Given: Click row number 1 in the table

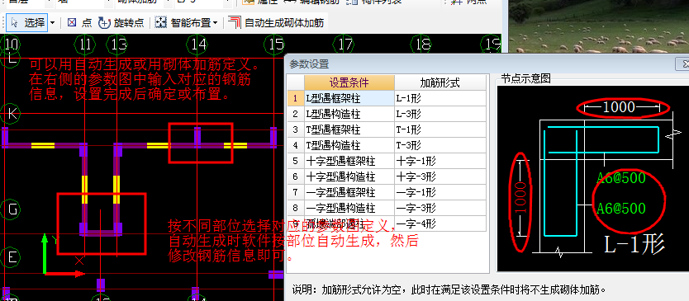Looking at the screenshot, I should coord(295,98).
